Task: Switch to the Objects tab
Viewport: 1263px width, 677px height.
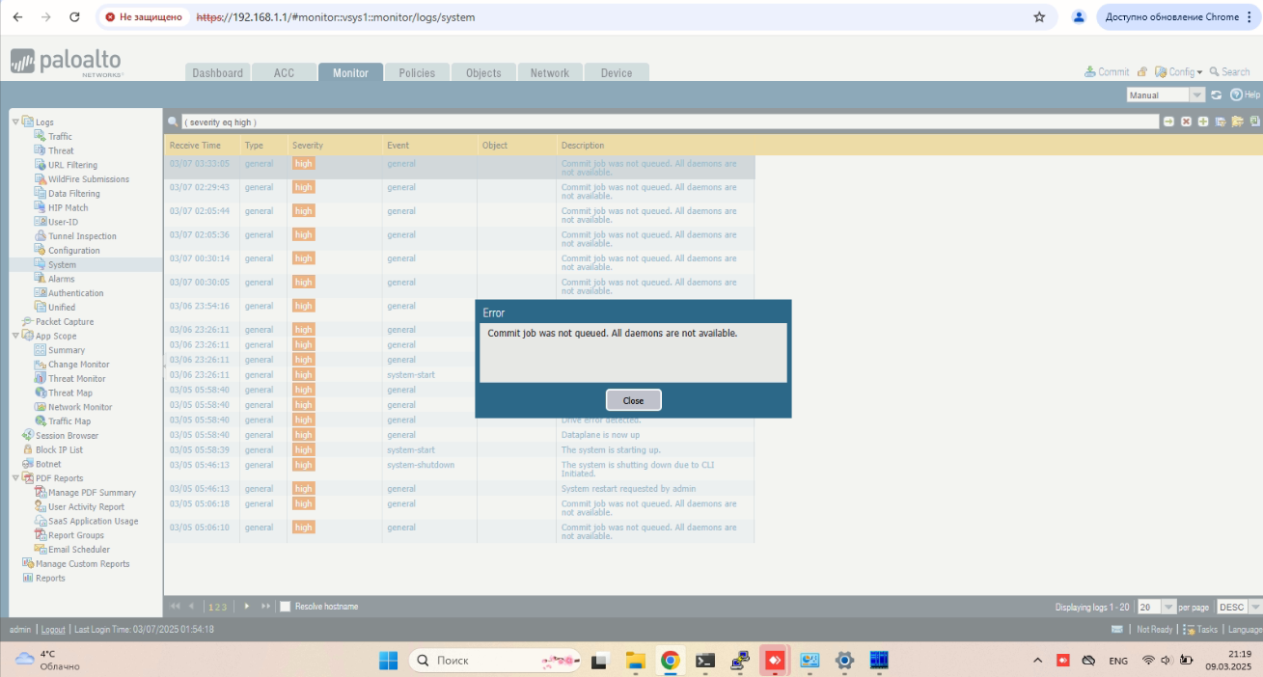Action: (x=483, y=72)
